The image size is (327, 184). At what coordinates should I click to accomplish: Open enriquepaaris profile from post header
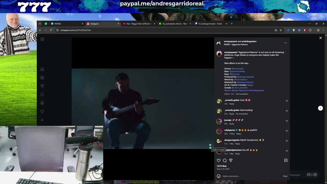pyautogui.click(x=230, y=41)
